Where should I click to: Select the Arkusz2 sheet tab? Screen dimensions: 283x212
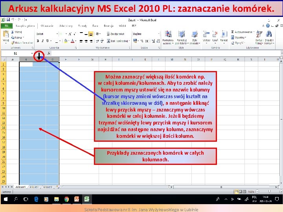click(34, 187)
